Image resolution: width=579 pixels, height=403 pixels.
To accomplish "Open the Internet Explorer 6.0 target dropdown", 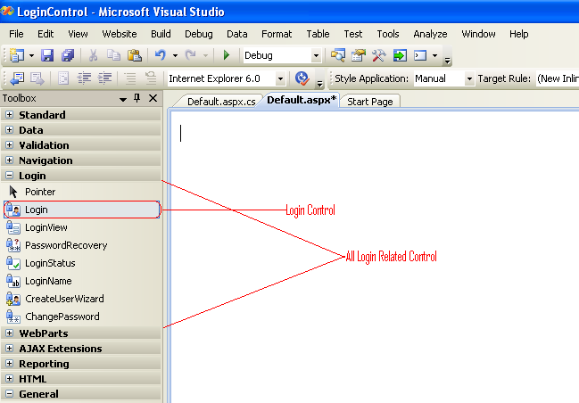I will pos(280,78).
